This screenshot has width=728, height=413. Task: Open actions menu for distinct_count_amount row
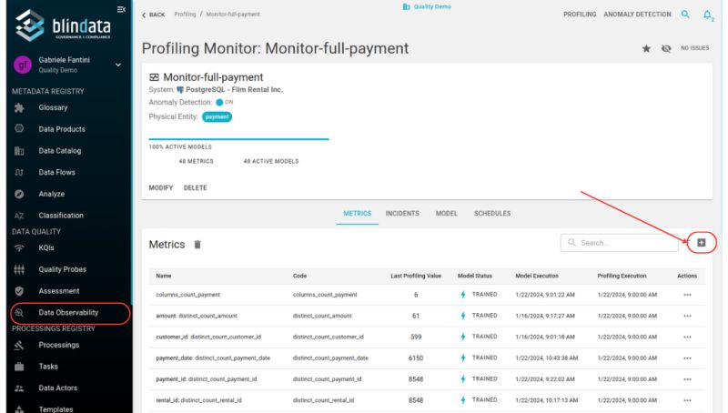[687, 316]
